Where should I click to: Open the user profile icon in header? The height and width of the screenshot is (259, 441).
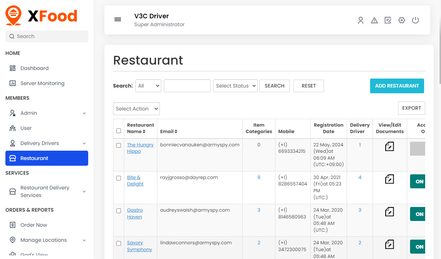[360, 20]
